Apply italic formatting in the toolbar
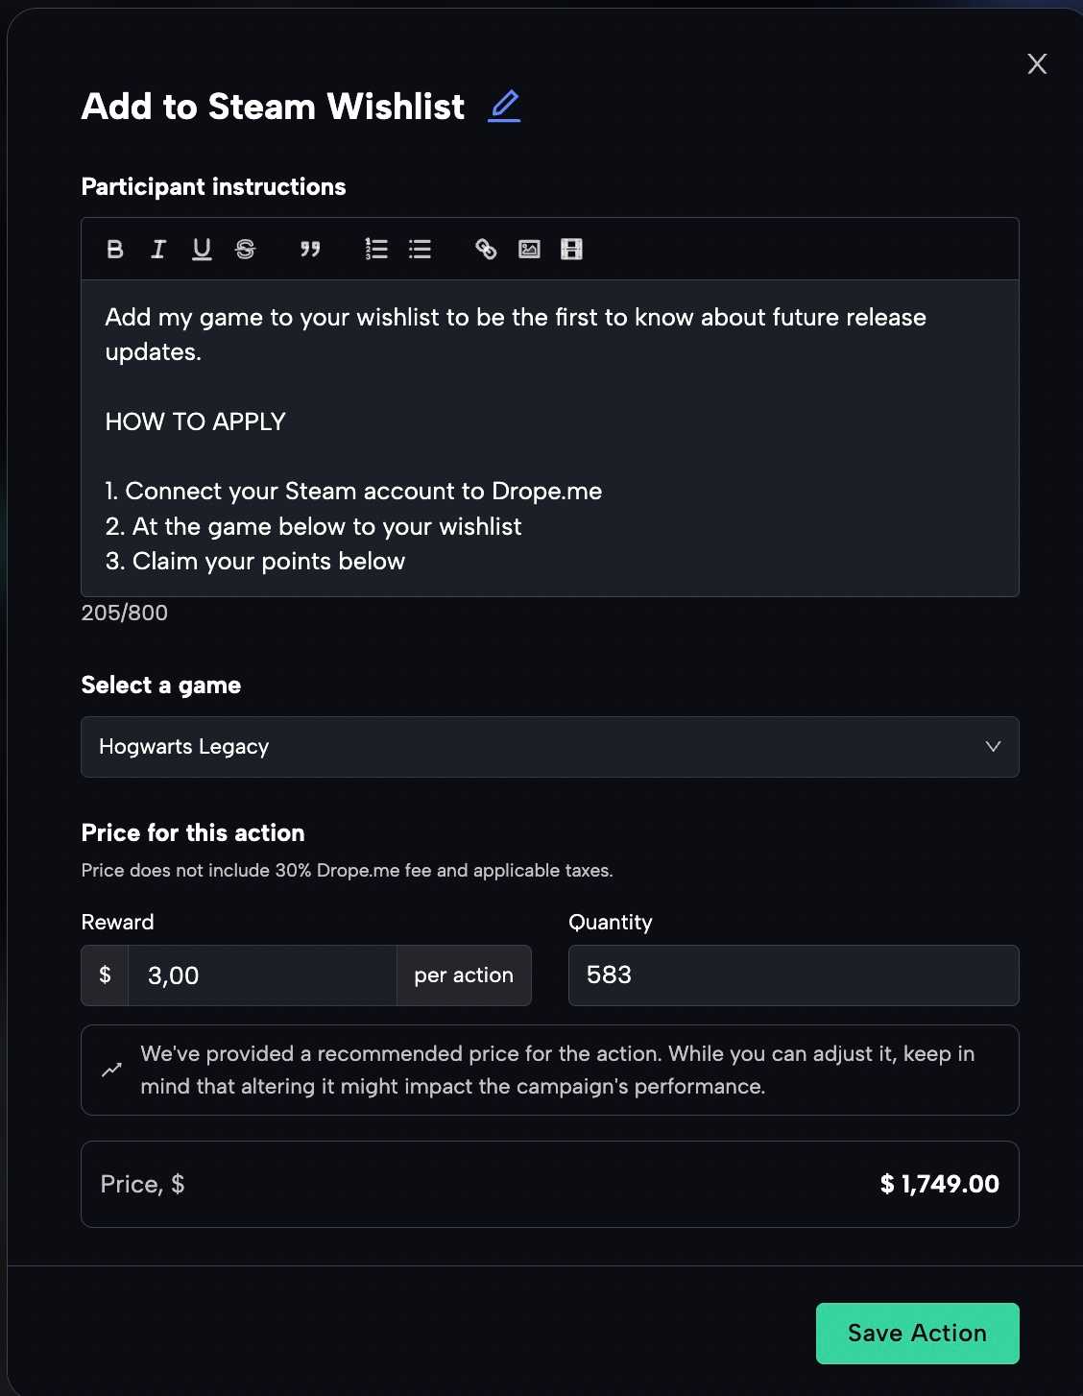Viewport: 1083px width, 1396px height. click(158, 250)
